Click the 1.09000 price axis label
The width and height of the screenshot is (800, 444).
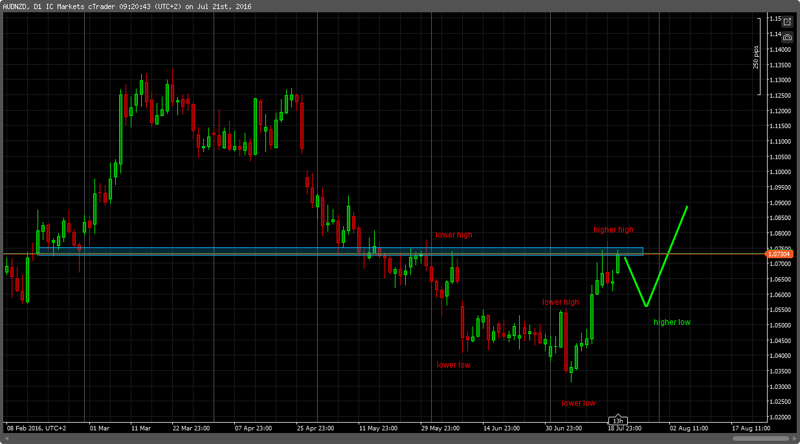(x=781, y=203)
